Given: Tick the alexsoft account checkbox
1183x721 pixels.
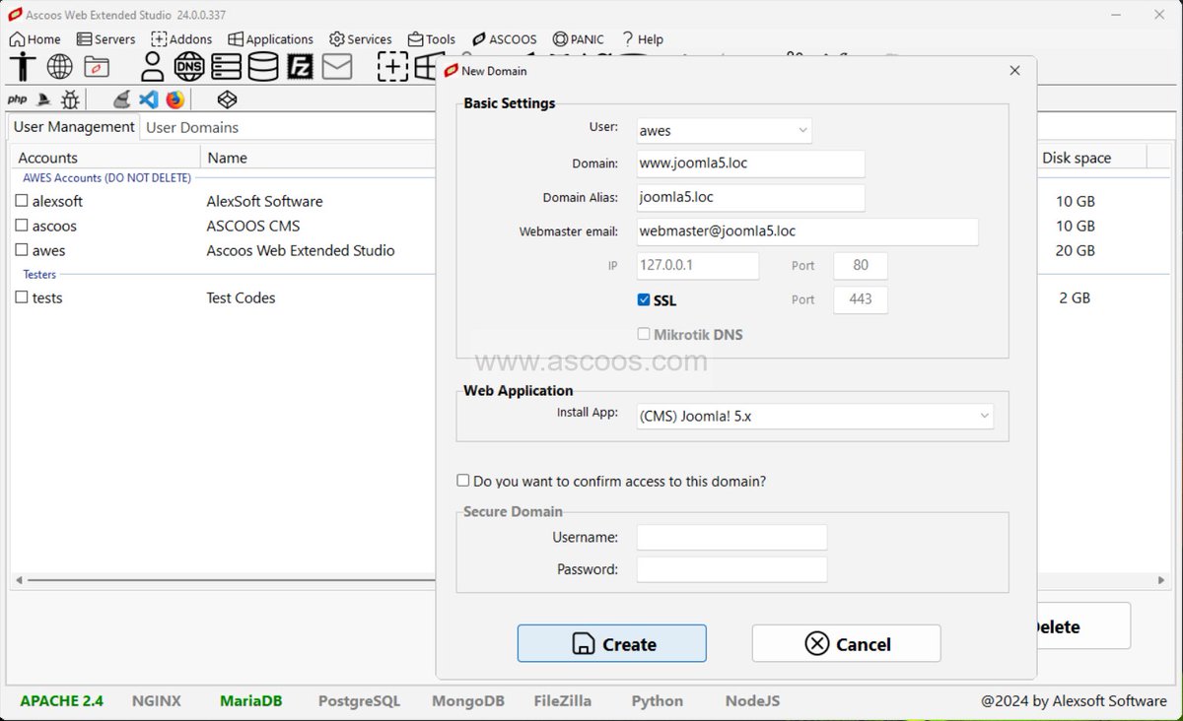Looking at the screenshot, I should 22,201.
